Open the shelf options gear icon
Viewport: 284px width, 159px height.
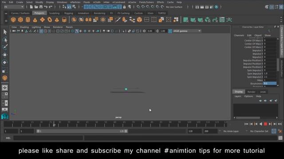click(6, 21)
